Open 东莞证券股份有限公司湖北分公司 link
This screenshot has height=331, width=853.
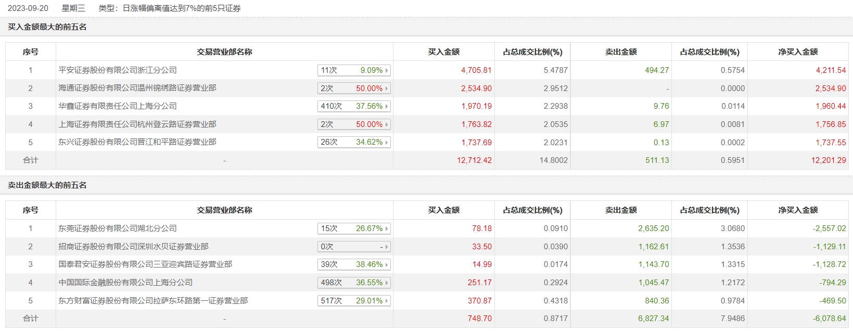(118, 228)
